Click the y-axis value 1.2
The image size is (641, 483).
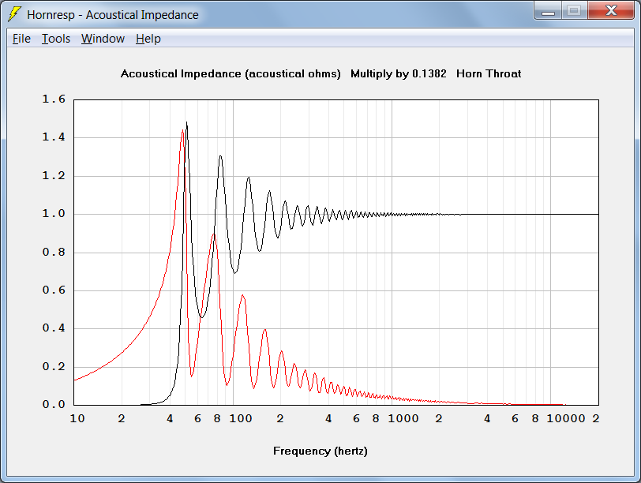coord(54,175)
